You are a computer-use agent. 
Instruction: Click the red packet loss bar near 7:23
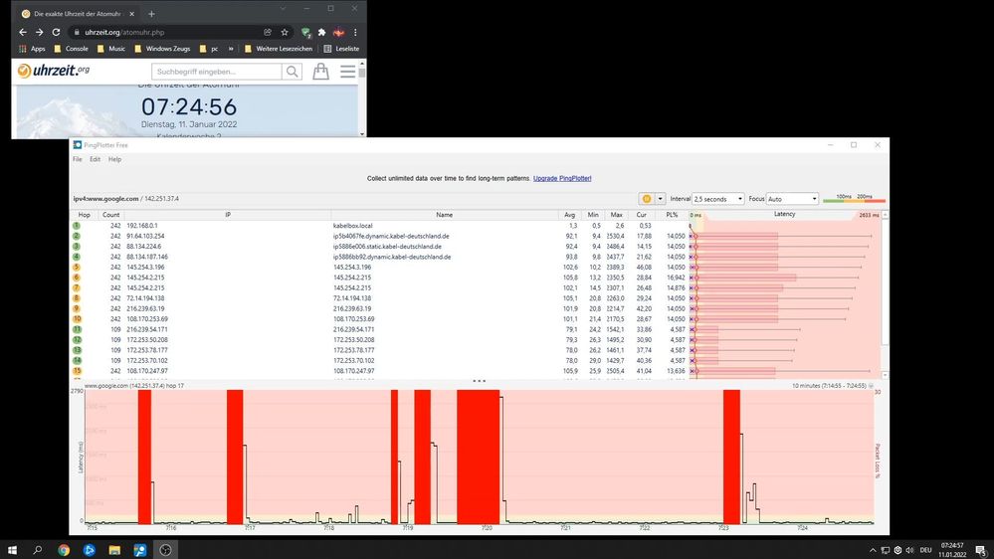[731, 457]
